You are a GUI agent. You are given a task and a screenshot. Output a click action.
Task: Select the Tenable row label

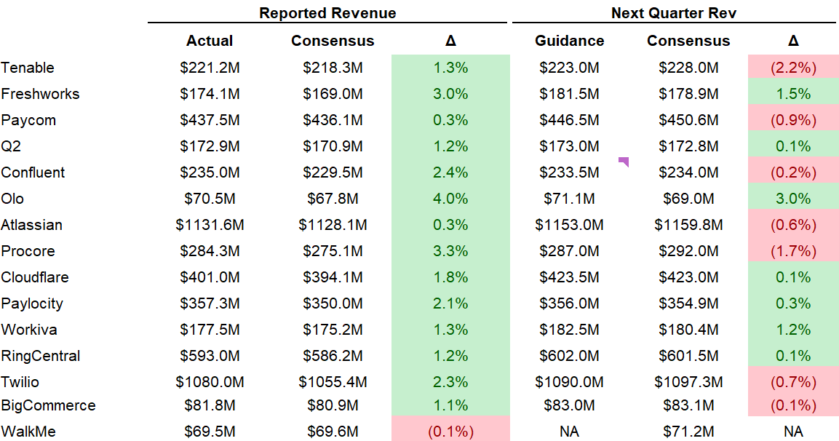pyautogui.click(x=28, y=68)
